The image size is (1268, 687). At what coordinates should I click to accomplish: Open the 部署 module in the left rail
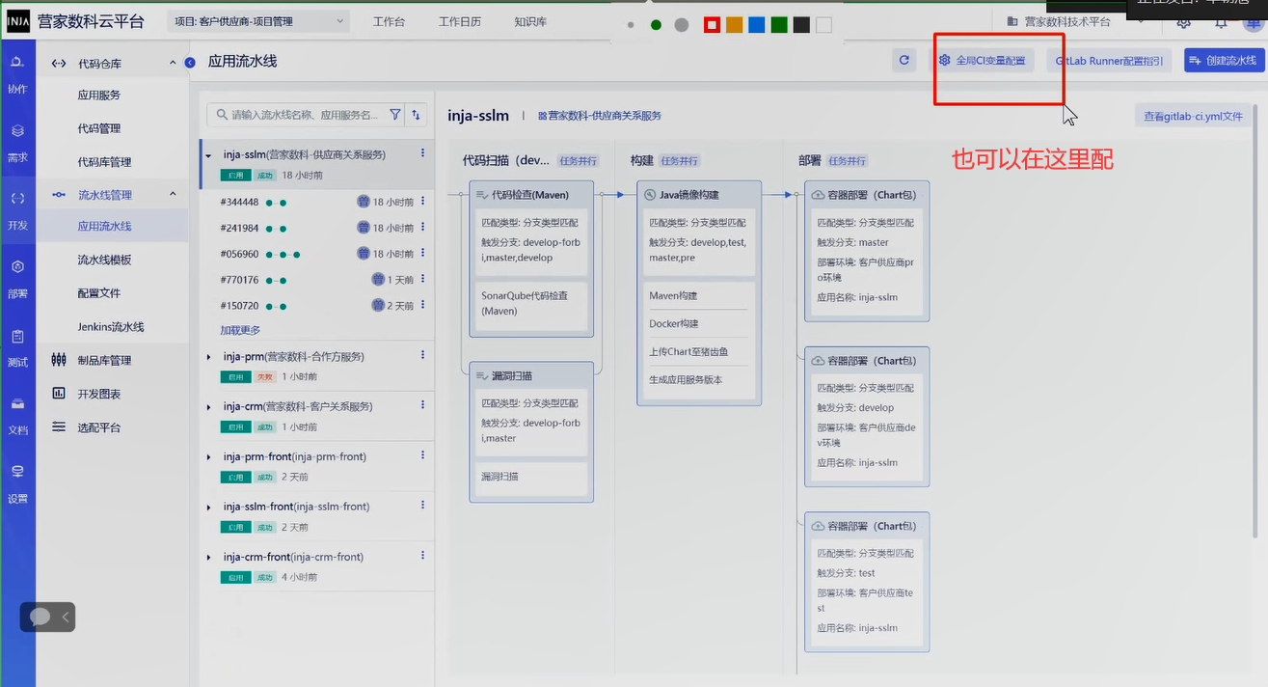(17, 279)
